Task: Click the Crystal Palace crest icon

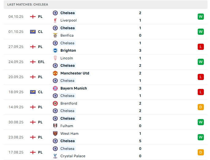Action: pos(55,156)
